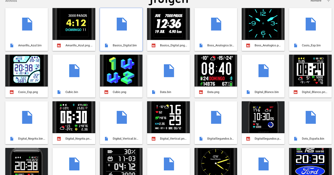This screenshot has width=334, height=175.
Task: Select the Amarillo_Azul.png watch face thumbnail
Action: 74,24
